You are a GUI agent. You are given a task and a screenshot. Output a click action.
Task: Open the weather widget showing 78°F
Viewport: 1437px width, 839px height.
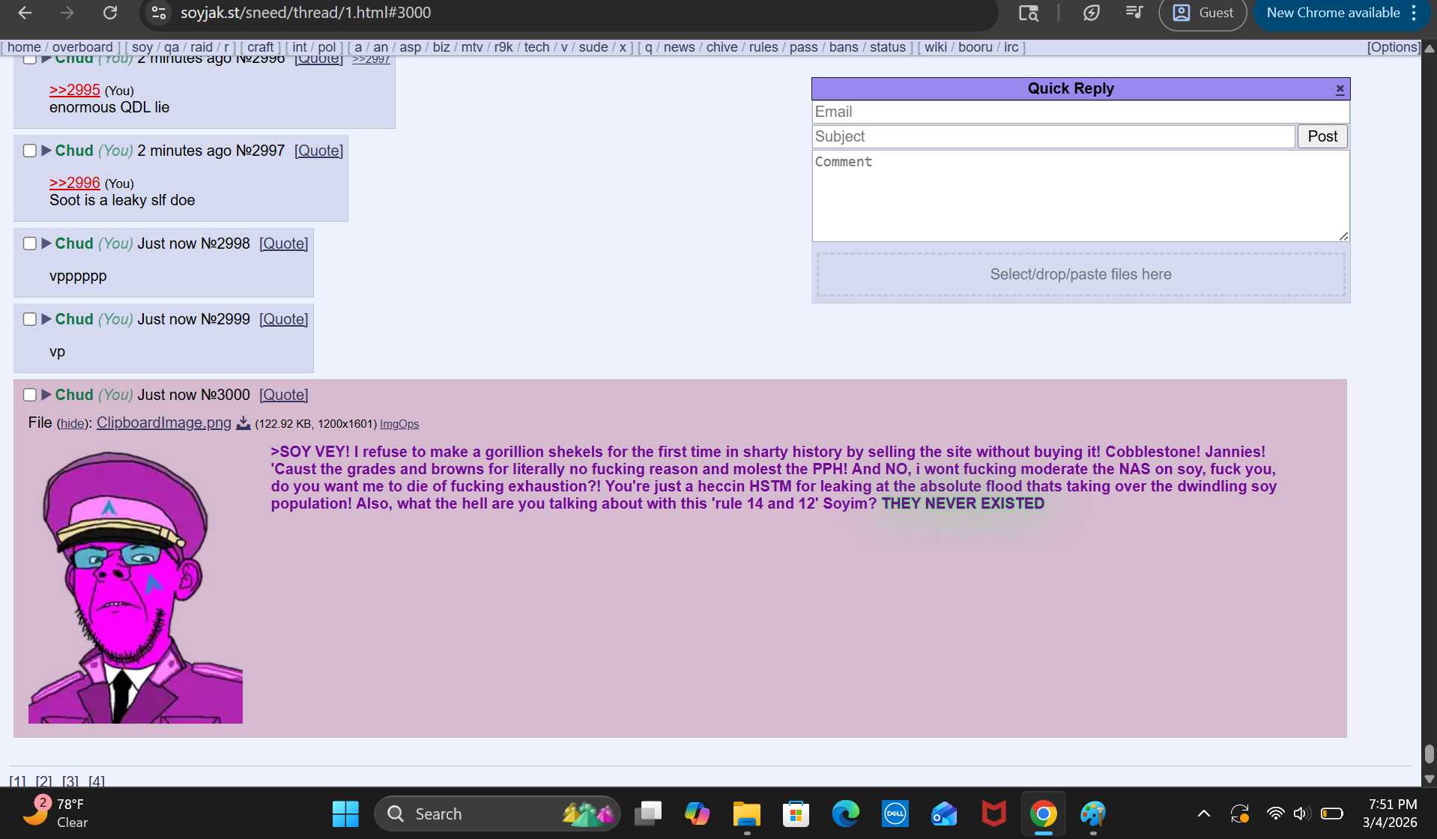coord(56,814)
